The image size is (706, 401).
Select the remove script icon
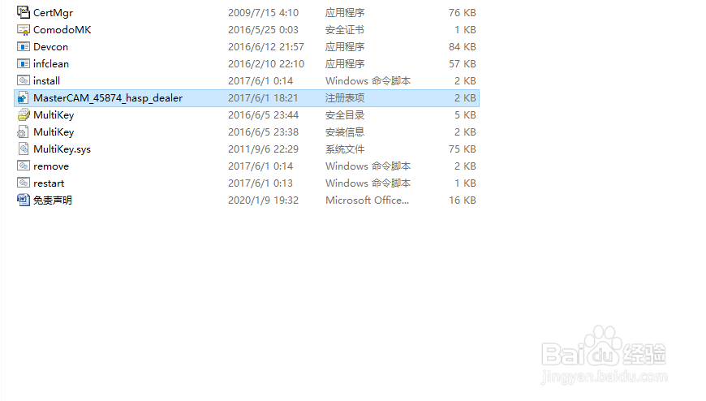pos(24,166)
